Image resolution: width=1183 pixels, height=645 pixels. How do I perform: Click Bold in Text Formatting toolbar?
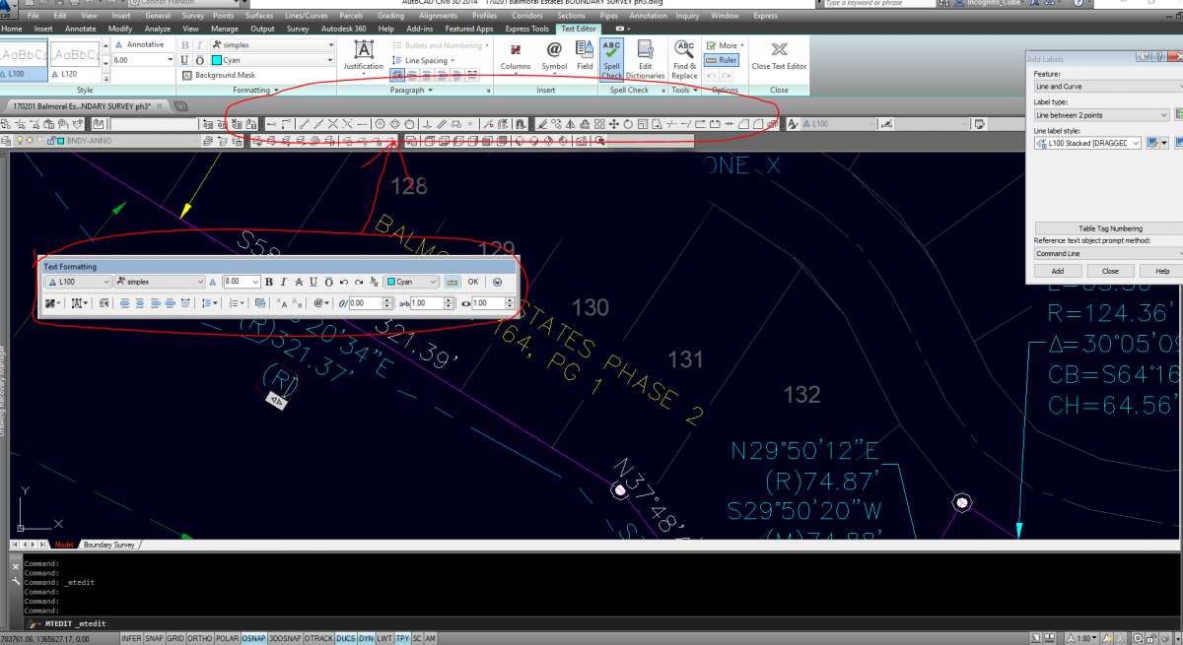click(269, 282)
